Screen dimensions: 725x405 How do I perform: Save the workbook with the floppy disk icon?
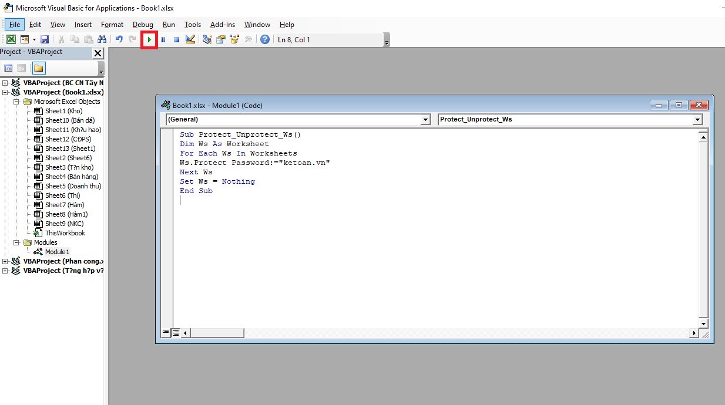point(45,40)
